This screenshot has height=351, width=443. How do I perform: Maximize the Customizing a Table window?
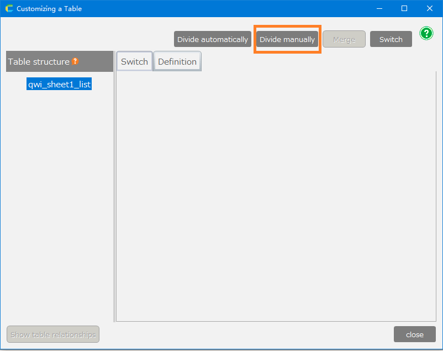point(404,9)
